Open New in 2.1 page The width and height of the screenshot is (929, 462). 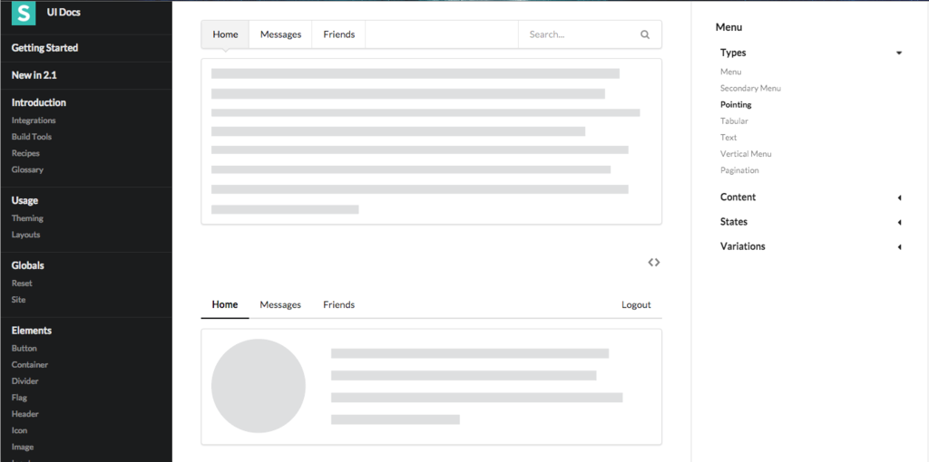click(x=34, y=75)
